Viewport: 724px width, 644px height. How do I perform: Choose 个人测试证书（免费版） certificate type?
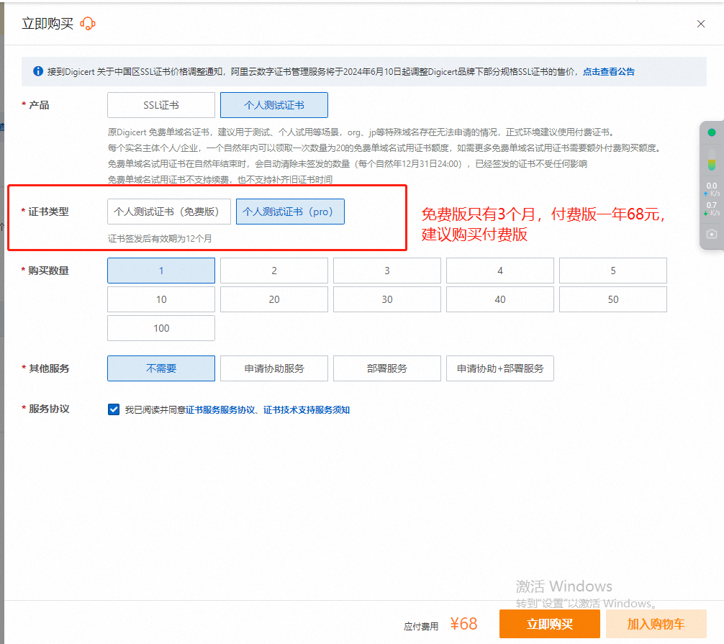169,212
